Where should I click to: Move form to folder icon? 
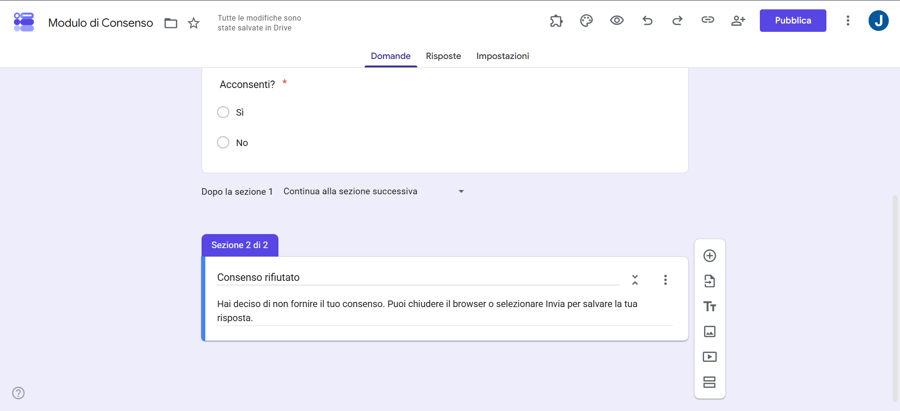pyautogui.click(x=171, y=23)
